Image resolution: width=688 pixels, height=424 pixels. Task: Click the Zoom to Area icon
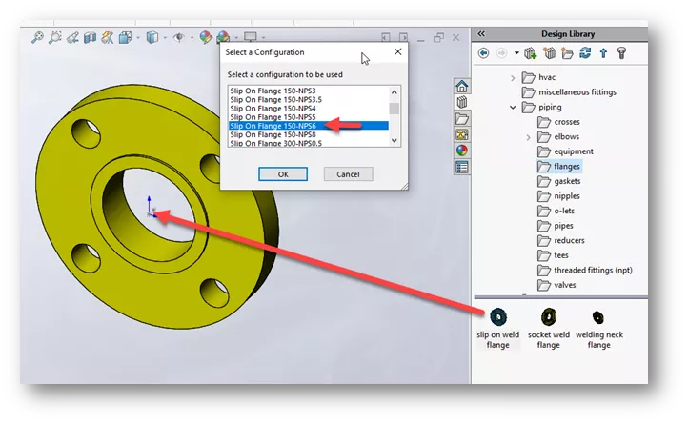(x=55, y=38)
